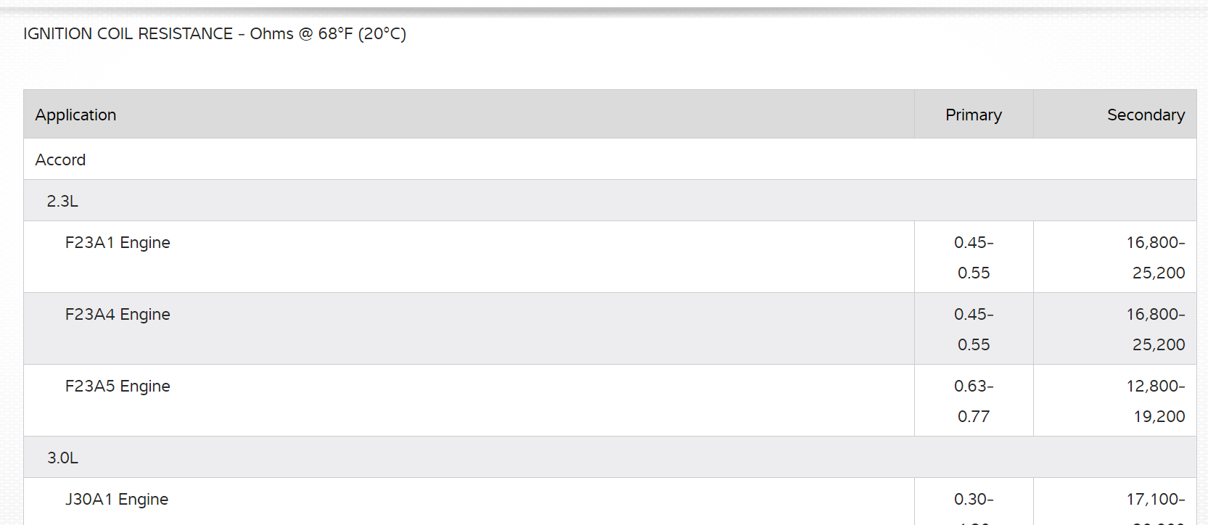This screenshot has height=525, width=1208.
Task: Click F23A4 secondary resistance value
Action: tap(1155, 329)
